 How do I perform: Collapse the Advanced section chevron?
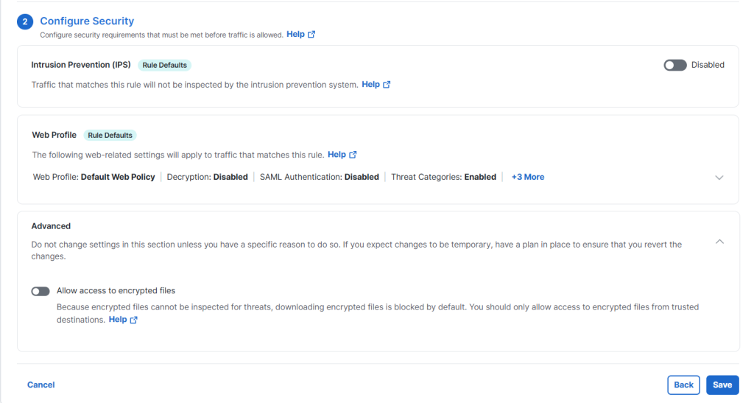pos(720,242)
